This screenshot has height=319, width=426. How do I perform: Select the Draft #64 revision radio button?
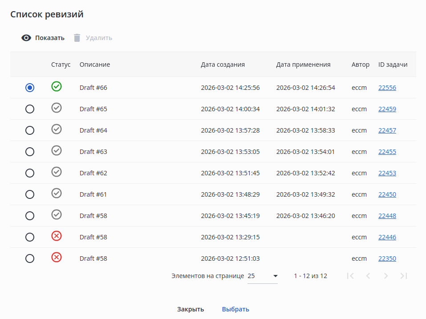[30, 130]
